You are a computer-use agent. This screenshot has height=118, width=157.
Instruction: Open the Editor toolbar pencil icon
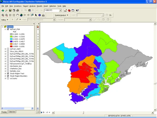coord(65,10)
